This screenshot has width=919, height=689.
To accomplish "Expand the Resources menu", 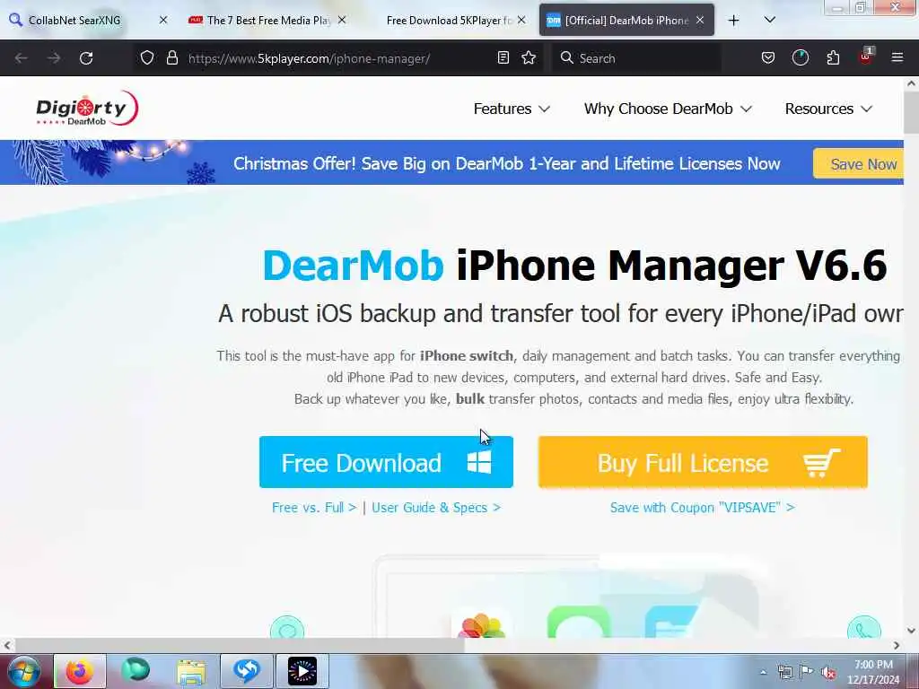I will [x=828, y=109].
